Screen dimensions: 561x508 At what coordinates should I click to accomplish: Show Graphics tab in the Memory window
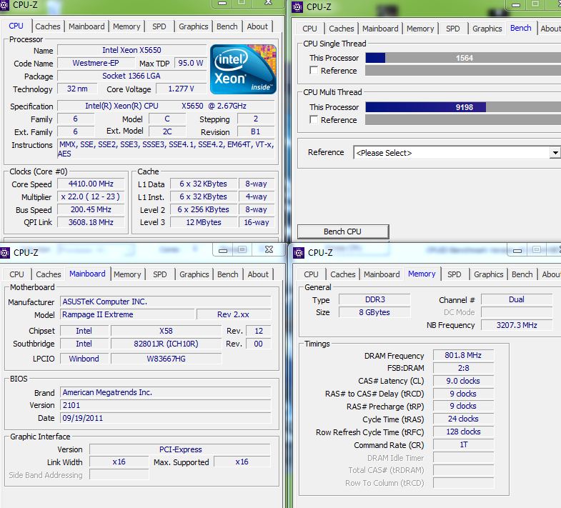coord(489,274)
